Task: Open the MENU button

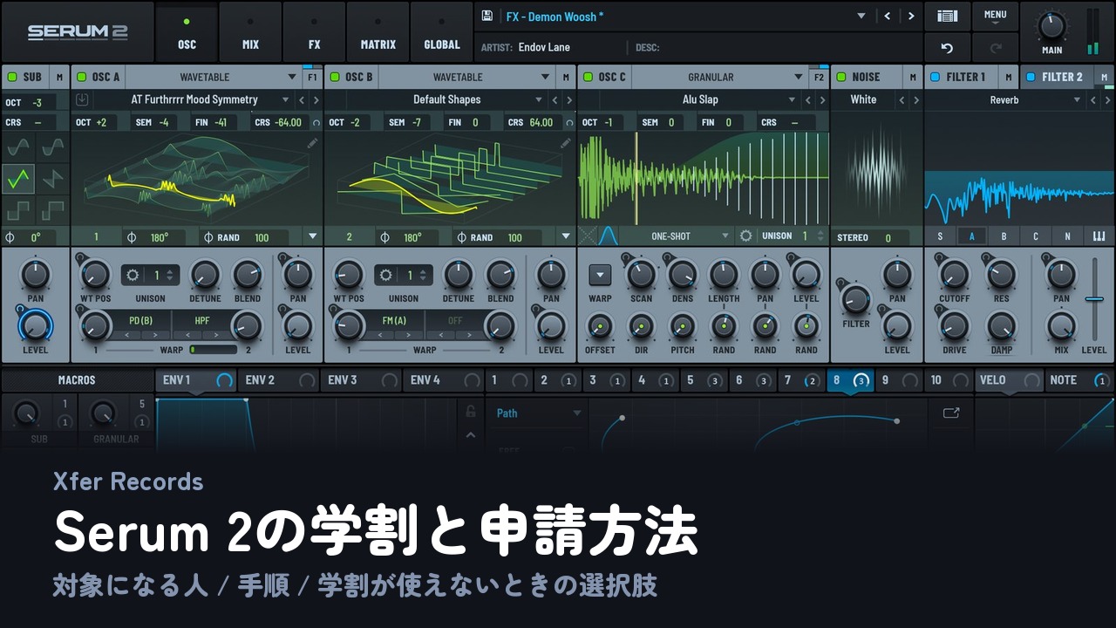Action: (x=996, y=16)
